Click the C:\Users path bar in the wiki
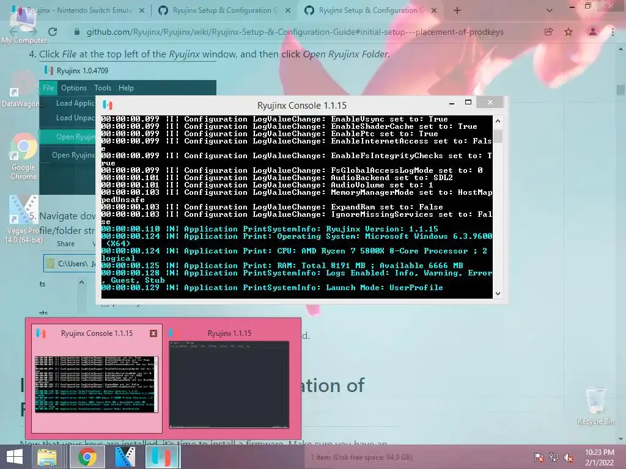 (x=70, y=264)
